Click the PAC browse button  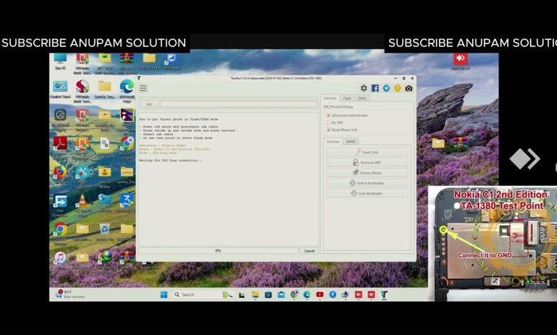149,104
